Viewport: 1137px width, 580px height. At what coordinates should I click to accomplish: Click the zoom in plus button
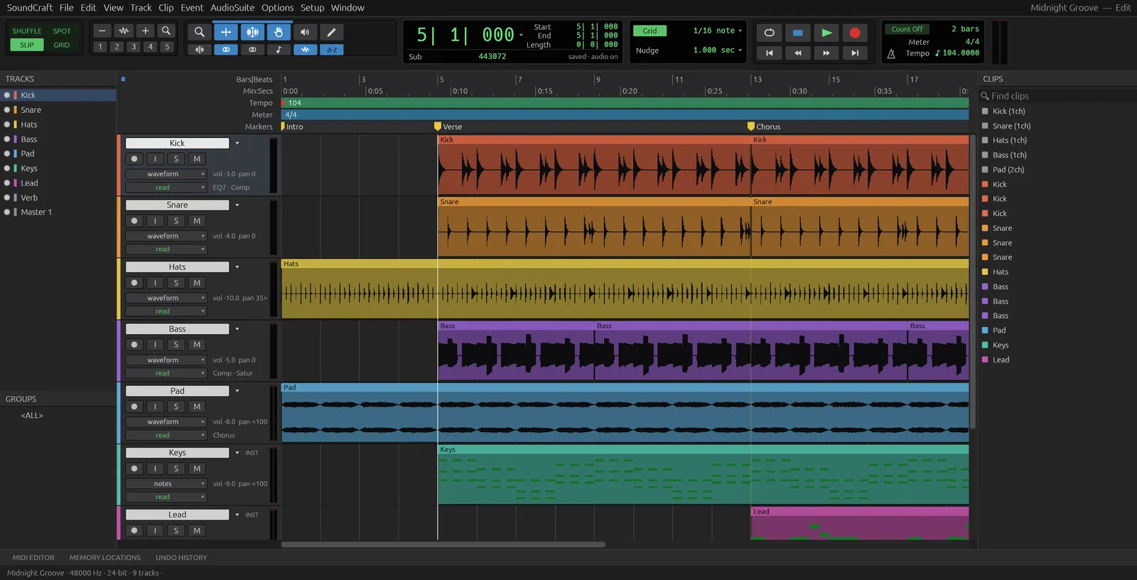pos(145,31)
